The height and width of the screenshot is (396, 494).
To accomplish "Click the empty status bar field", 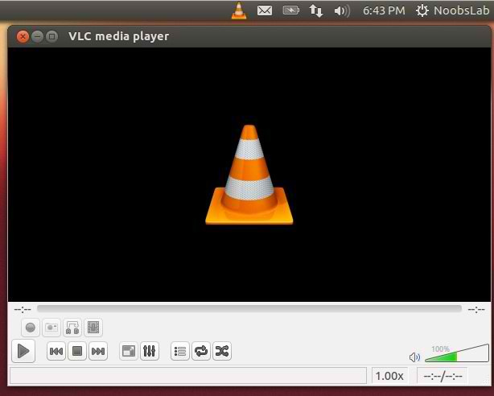I will click(188, 376).
